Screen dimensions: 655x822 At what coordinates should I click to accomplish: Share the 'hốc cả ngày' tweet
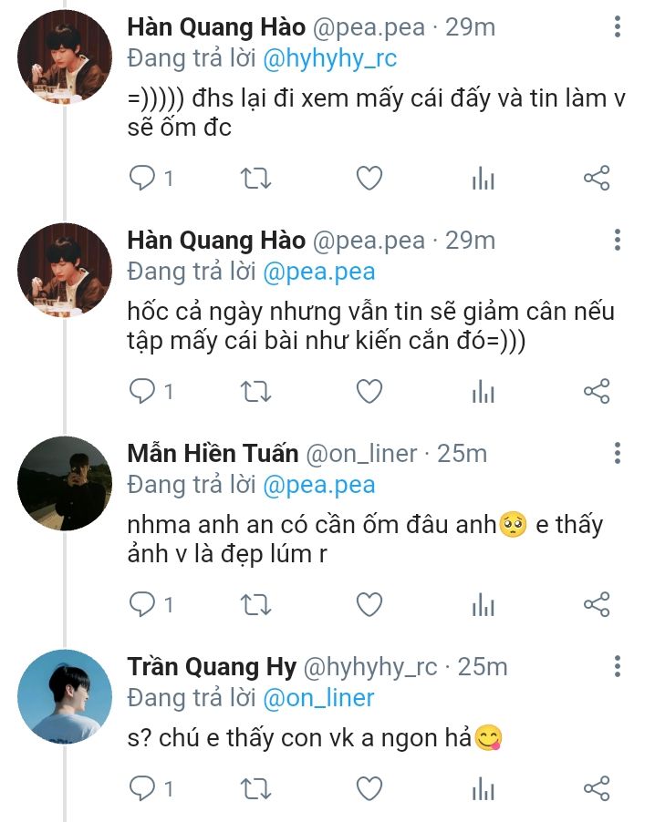[x=596, y=391]
